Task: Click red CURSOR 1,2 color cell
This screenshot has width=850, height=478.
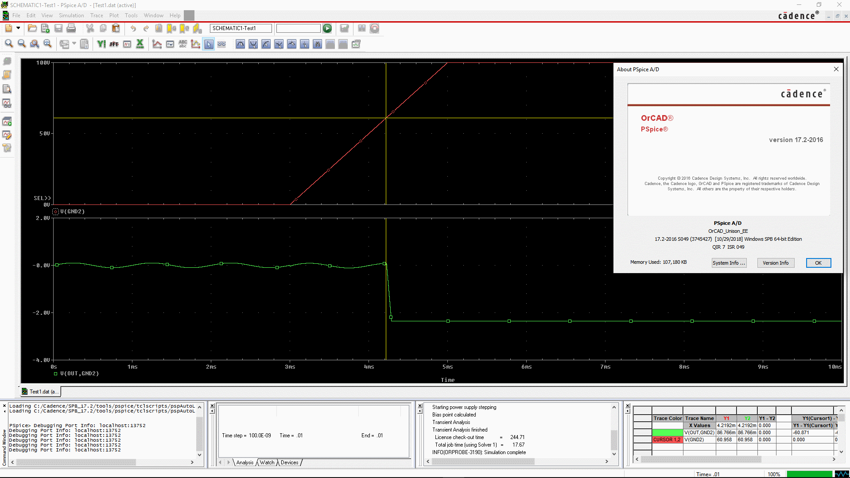Action: click(x=668, y=439)
